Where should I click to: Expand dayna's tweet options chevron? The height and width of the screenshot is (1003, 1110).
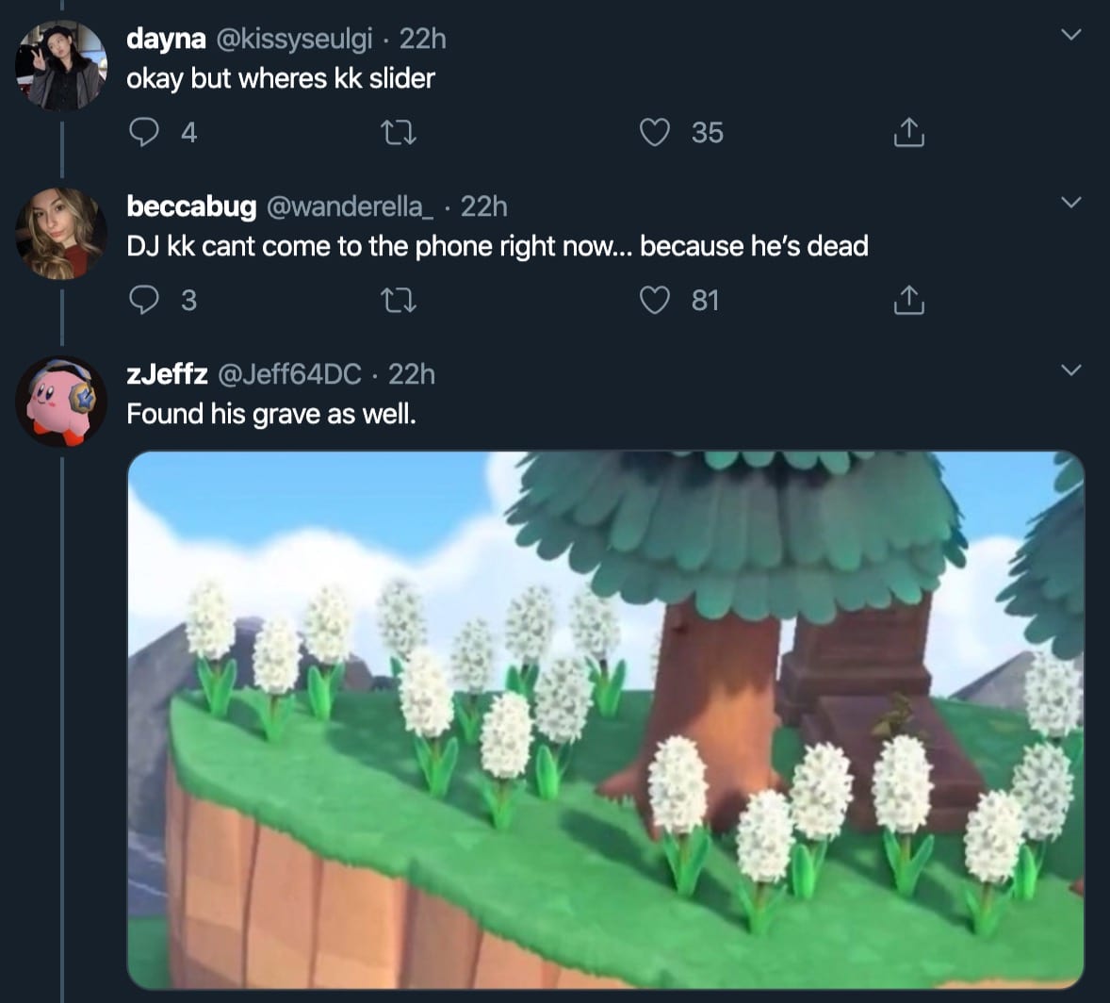(1070, 36)
